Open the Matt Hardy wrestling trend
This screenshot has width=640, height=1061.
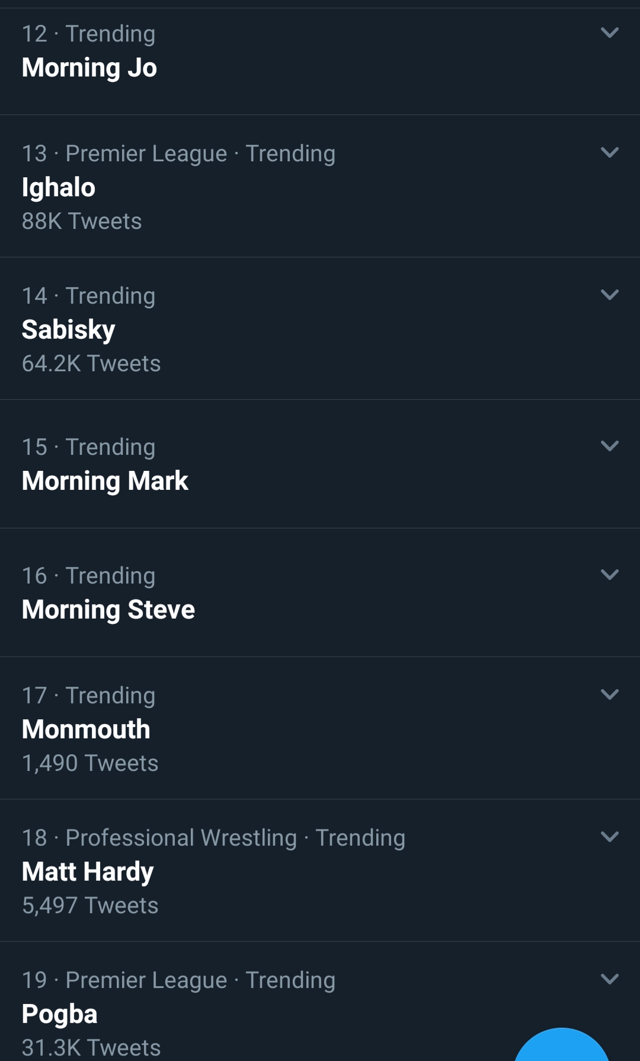(88, 872)
